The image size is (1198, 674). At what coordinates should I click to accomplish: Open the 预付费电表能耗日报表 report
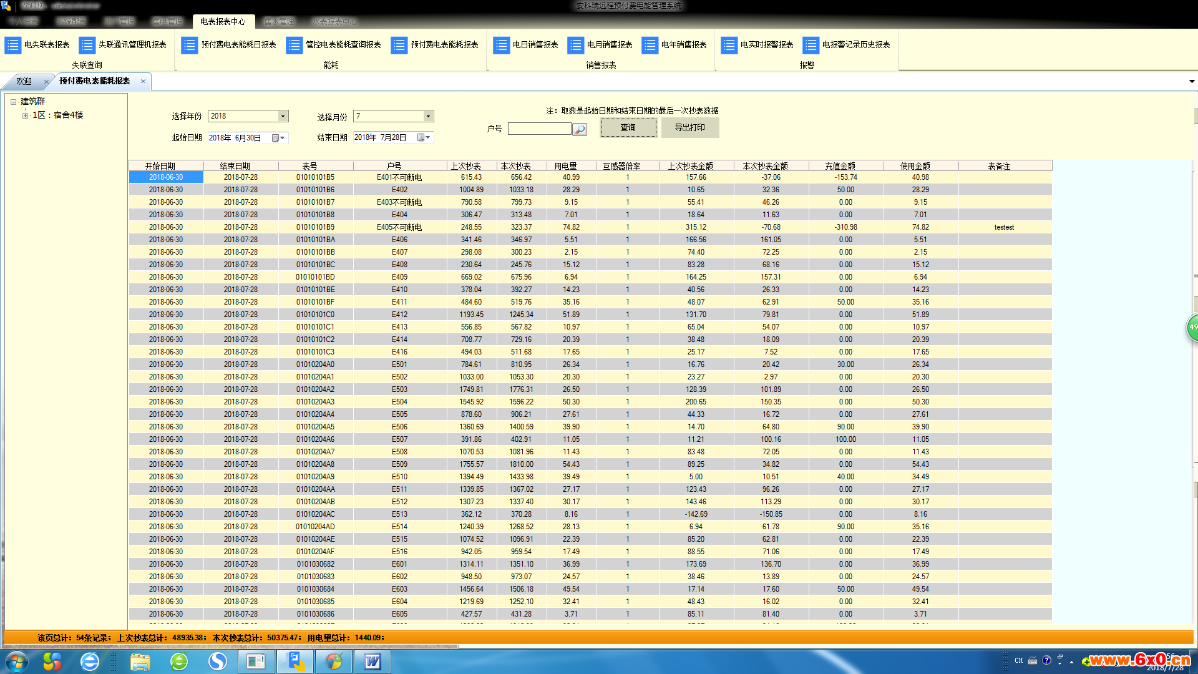[229, 45]
